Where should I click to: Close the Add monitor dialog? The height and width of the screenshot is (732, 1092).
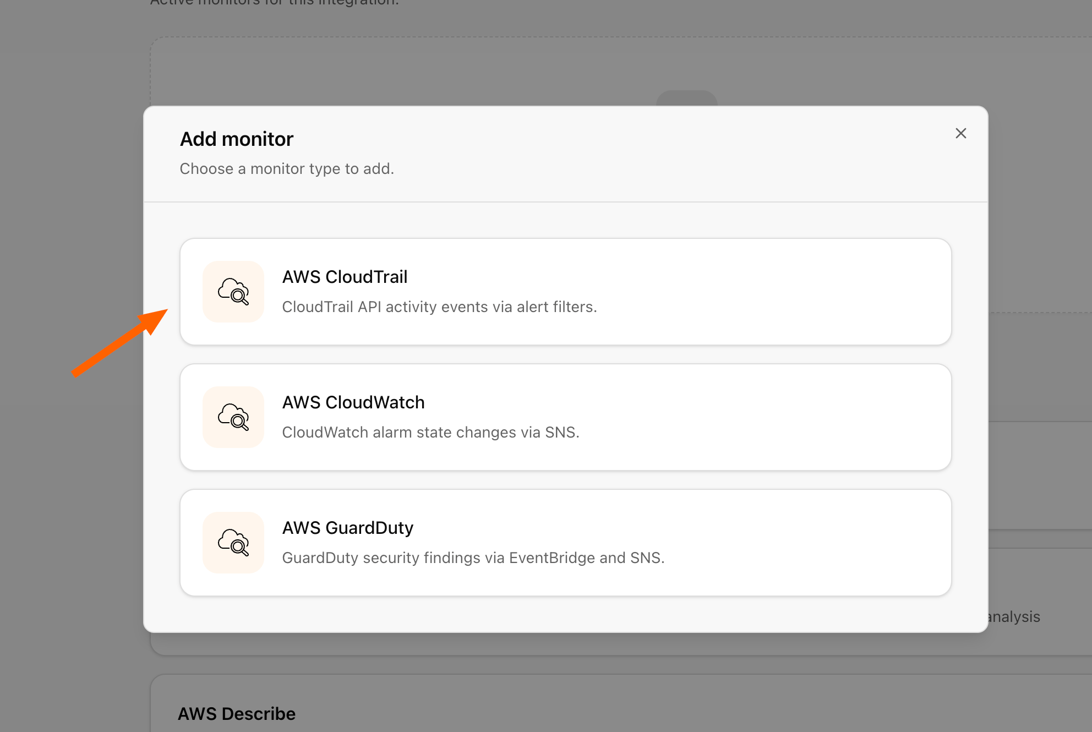coord(961,133)
